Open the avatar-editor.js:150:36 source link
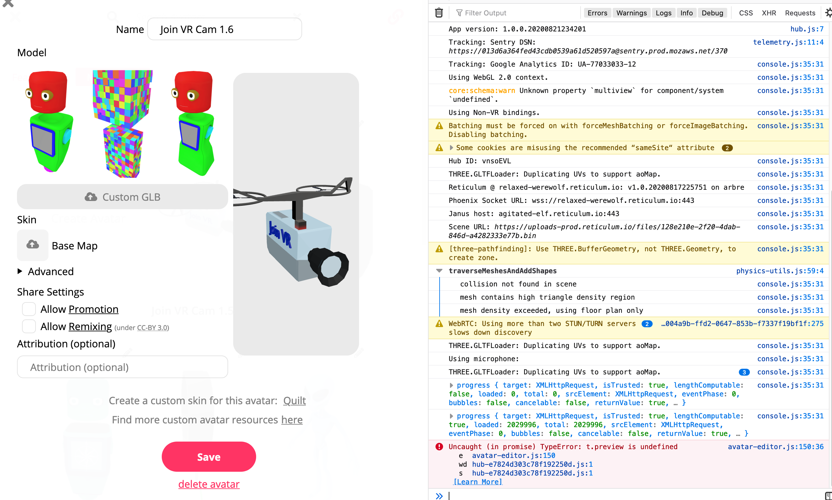Screen dimensions: 832x500 [x=776, y=447]
